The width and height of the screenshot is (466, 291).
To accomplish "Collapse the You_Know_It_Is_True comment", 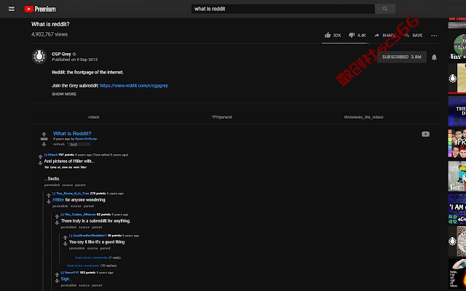I will [54, 194].
